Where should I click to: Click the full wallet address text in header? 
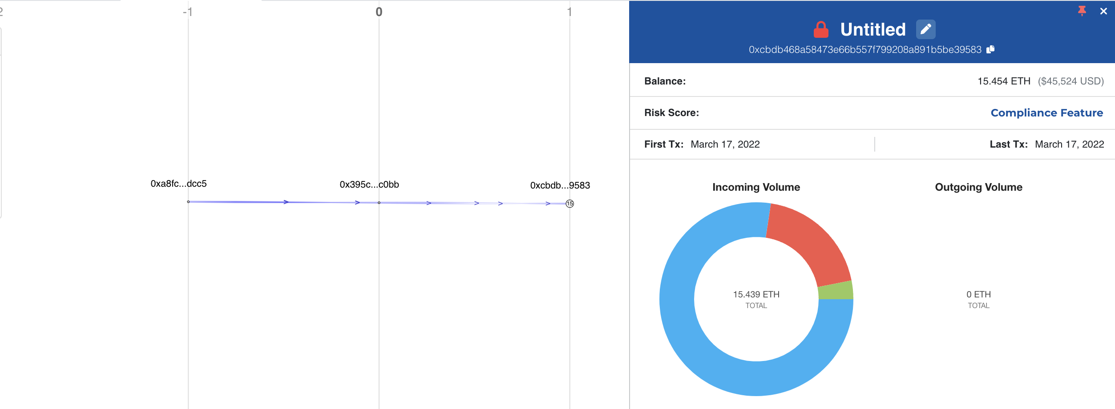tap(865, 50)
